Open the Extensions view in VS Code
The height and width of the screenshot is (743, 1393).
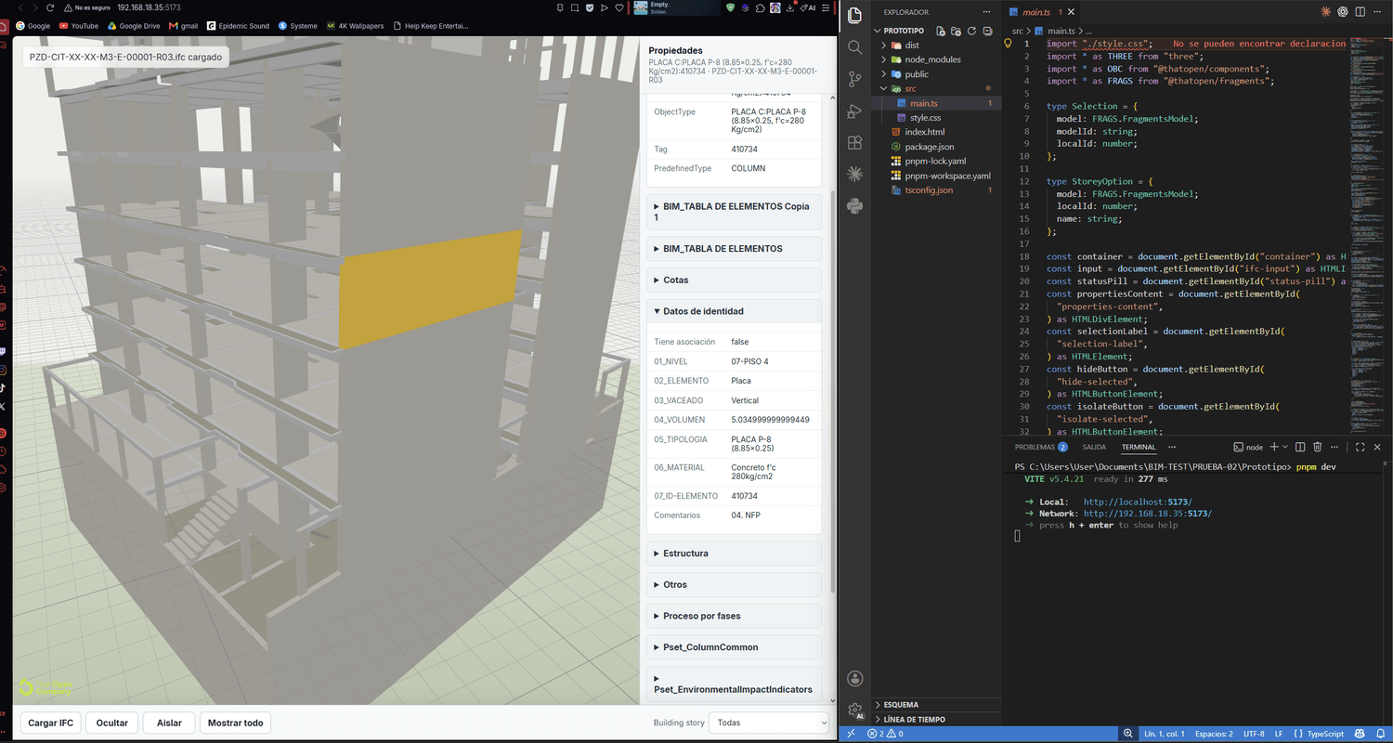[855, 143]
